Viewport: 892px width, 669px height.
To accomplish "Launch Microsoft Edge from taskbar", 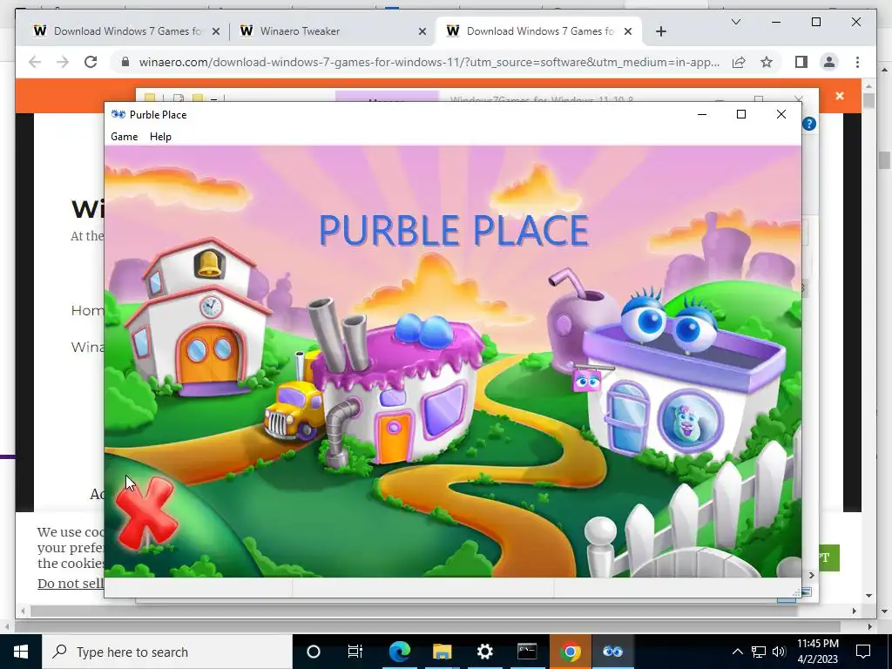I will coord(399,652).
